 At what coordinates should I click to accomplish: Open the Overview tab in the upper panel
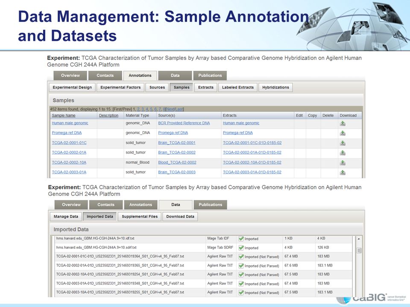point(70,75)
